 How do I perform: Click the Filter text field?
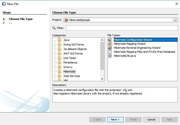point(122,28)
